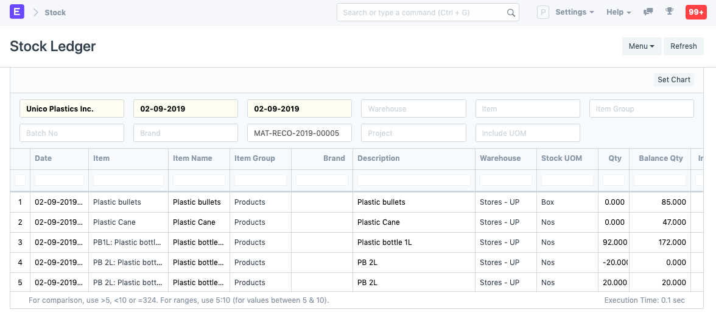
Task: Click the P user avatar icon
Action: click(x=542, y=12)
